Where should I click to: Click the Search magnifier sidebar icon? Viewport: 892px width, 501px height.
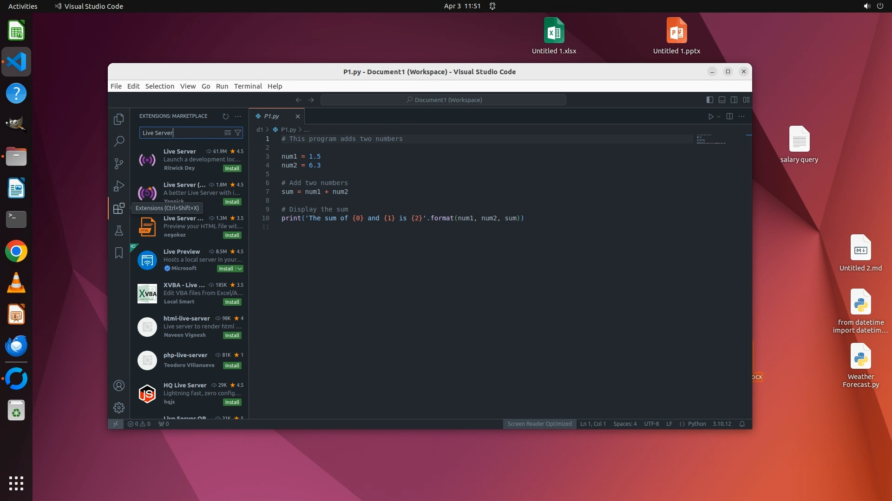(x=119, y=141)
